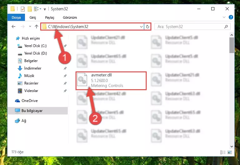Image resolution: width=240 pixels, height=165 pixels.
Task: Open Yerel Disk (D:) in sidebar
Action: pos(36,53)
